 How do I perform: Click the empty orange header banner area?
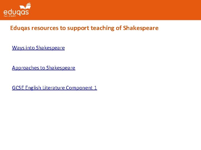pos(117,10)
